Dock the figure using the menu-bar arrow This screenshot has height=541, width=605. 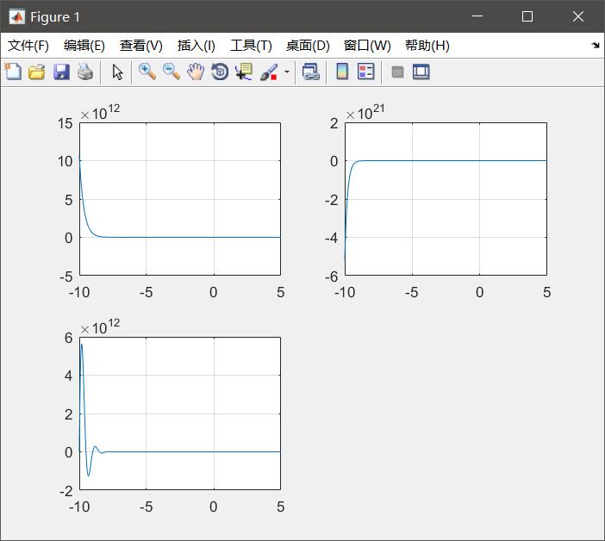(596, 46)
